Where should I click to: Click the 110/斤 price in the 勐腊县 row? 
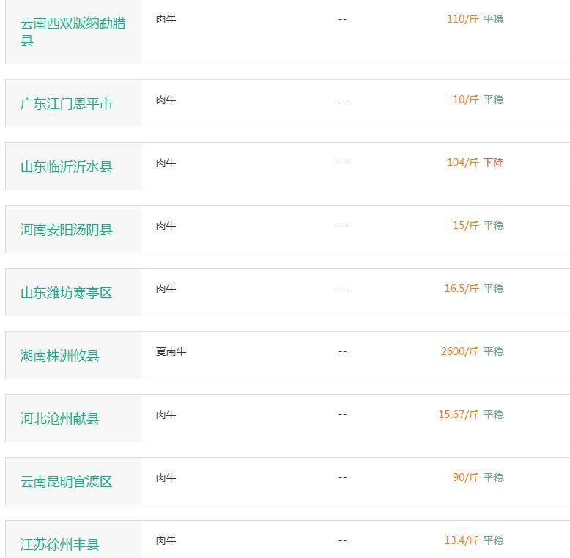pyautogui.click(x=463, y=19)
